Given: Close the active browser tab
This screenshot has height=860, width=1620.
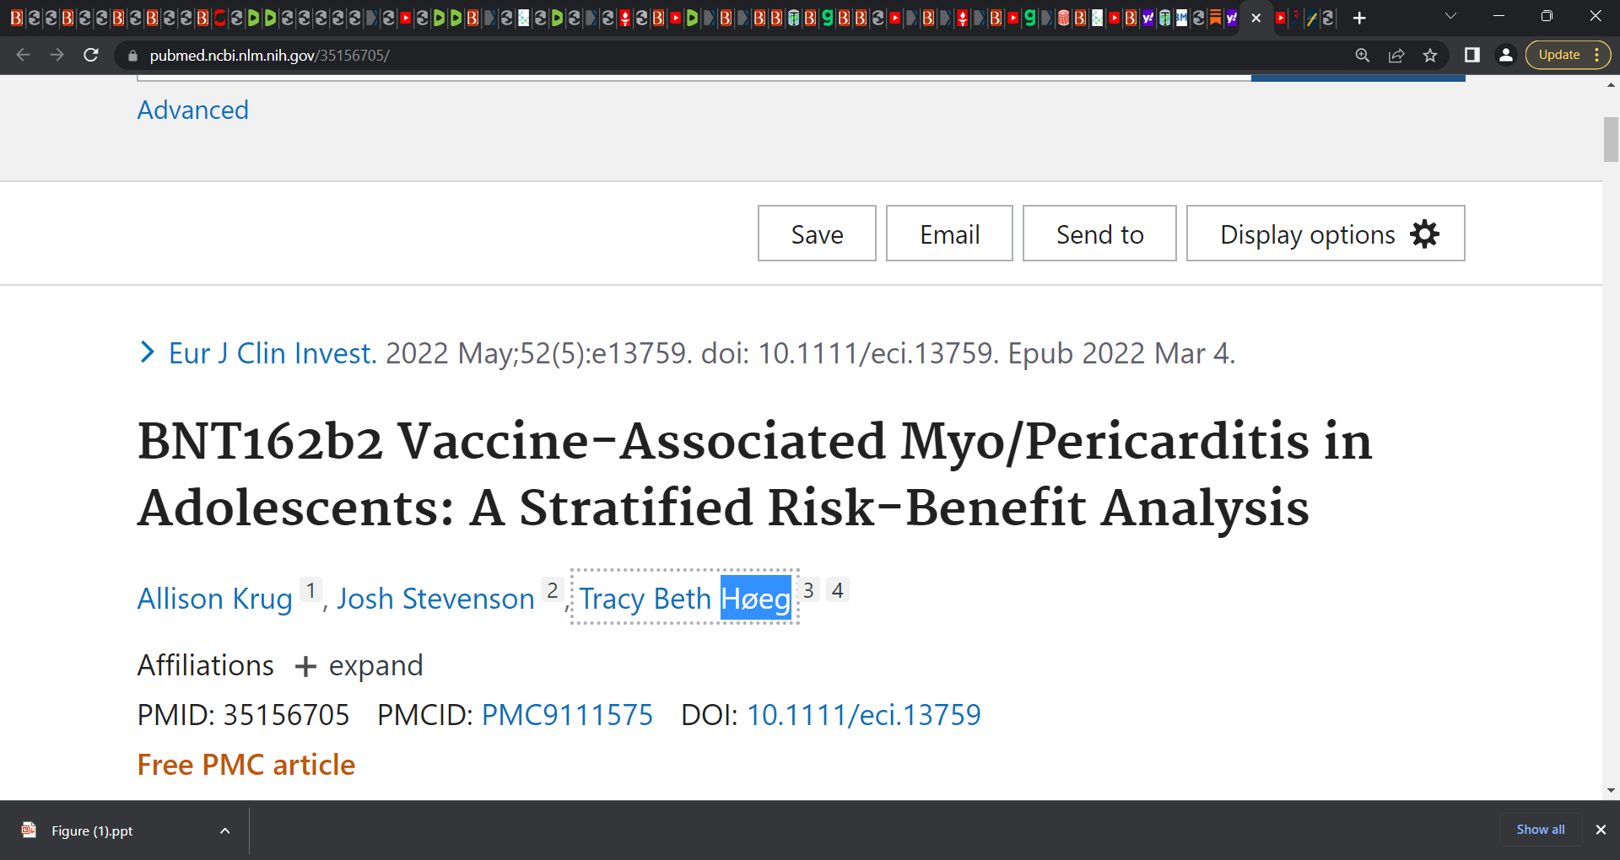Looking at the screenshot, I should coord(1256,18).
